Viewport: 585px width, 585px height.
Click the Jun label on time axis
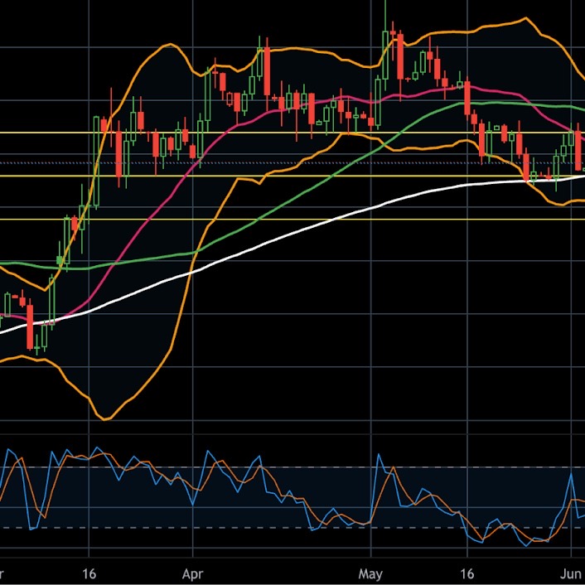pyautogui.click(x=572, y=573)
